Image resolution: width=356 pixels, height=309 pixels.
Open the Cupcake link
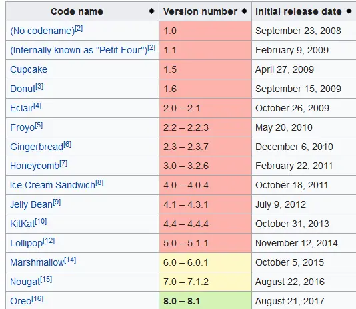[x=29, y=69]
